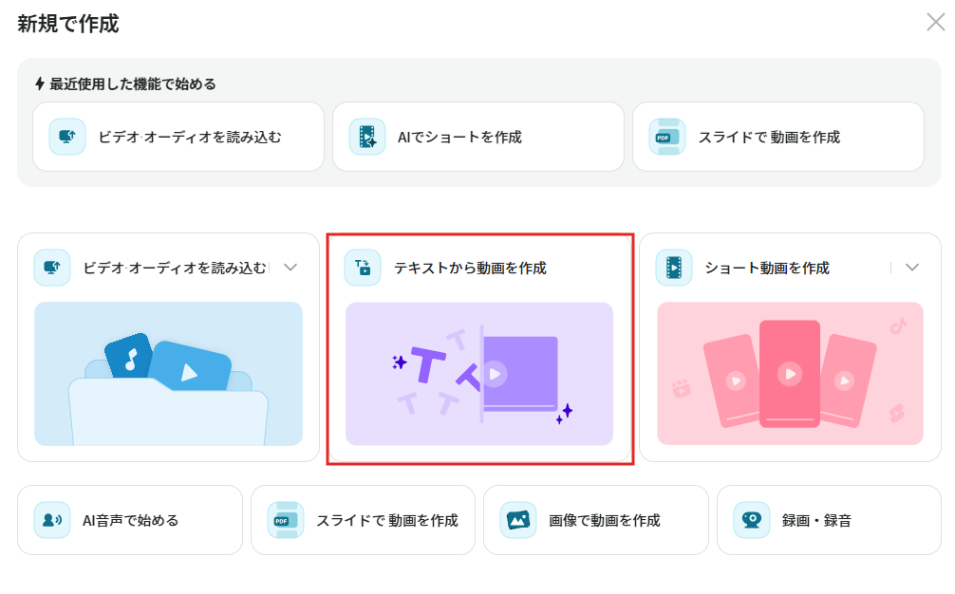This screenshot has height=594, width=955.
Task: Click the lightning icon beside 最近使用した機能で始める
Action: tap(40, 84)
